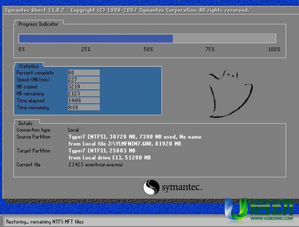Click the Statistics group title
299x227 pixels.
click(x=28, y=66)
